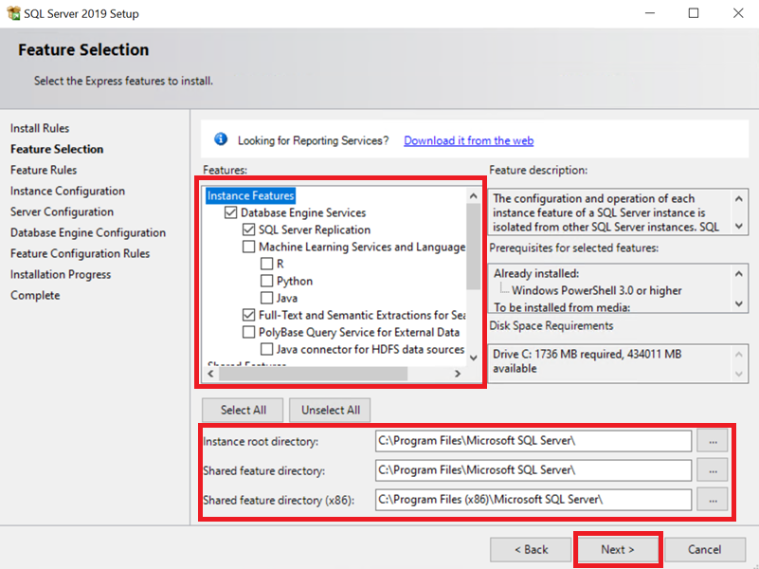This screenshot has height=569, width=759.
Task: Toggle SQL Server Replication checkbox
Action: [x=249, y=229]
